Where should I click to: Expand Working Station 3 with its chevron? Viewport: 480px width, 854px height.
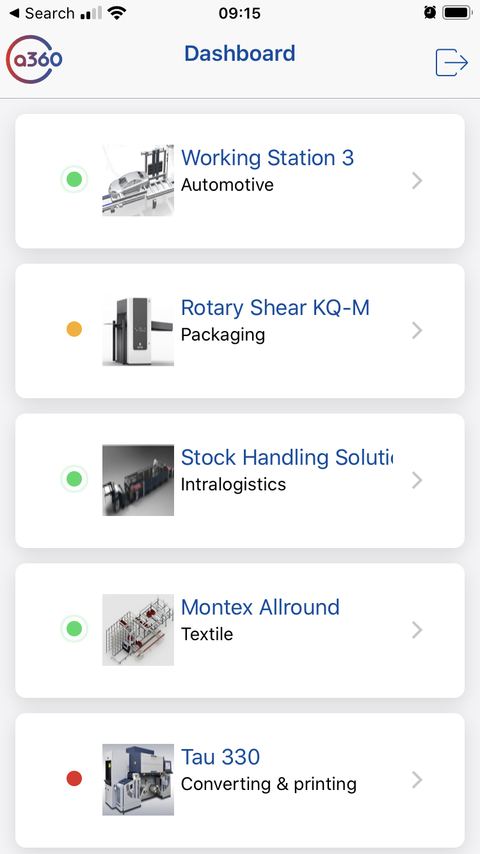[x=417, y=181]
